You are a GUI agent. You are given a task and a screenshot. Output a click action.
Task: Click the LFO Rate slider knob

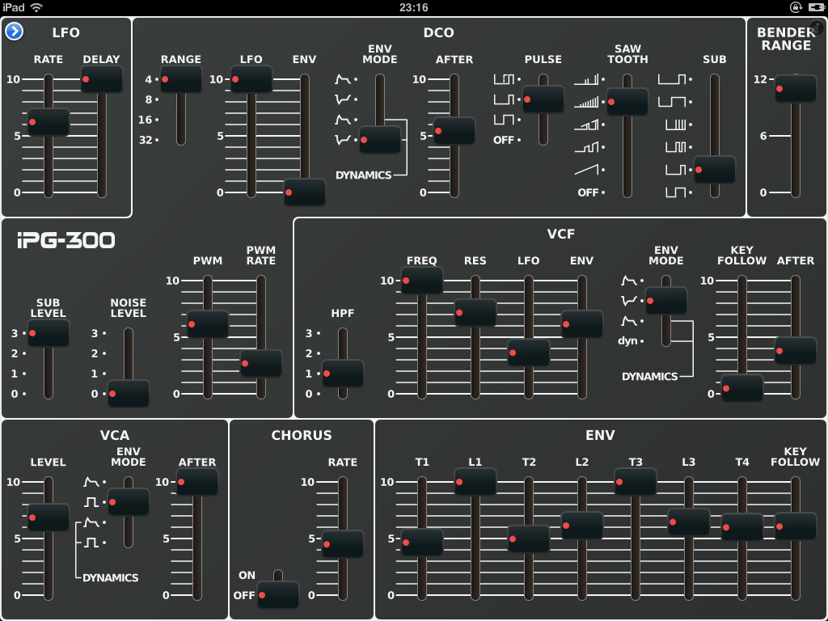[x=49, y=122]
